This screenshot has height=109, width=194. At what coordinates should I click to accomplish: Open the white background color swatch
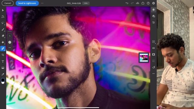point(3,83)
